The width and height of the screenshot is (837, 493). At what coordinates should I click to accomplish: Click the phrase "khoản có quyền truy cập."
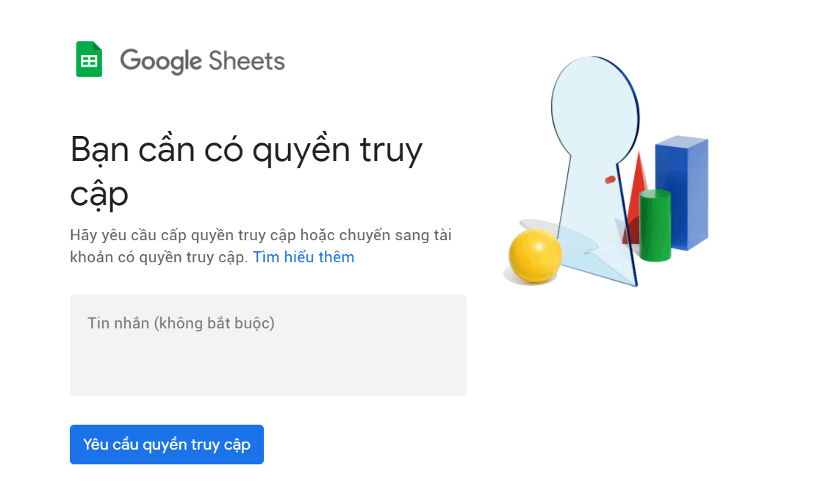click(x=159, y=257)
